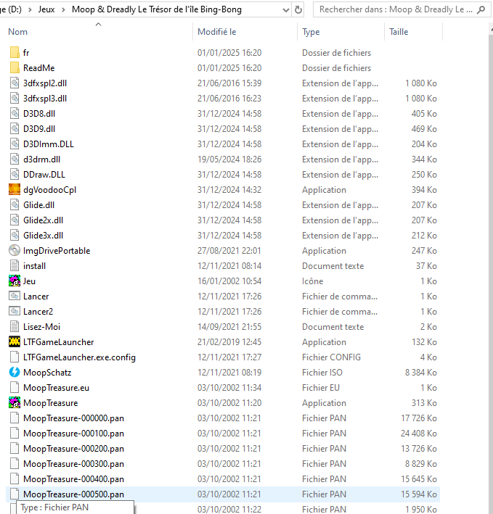Click the D3D8.dll file icon
493x514 pixels.
tap(15, 113)
